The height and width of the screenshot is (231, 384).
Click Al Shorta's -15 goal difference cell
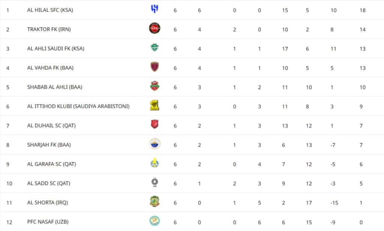(334, 203)
